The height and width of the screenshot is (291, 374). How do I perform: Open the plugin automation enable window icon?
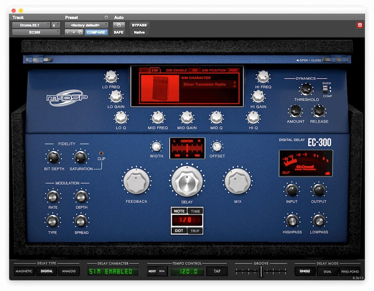(119, 25)
